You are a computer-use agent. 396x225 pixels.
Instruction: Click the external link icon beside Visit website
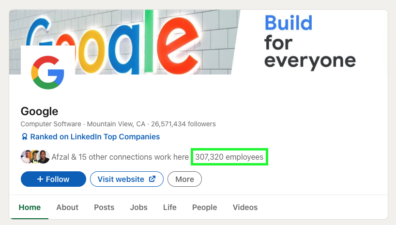click(152, 179)
